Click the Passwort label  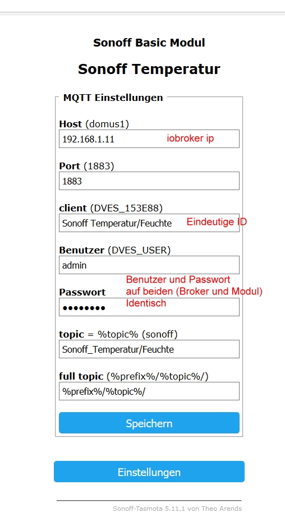[82, 292]
